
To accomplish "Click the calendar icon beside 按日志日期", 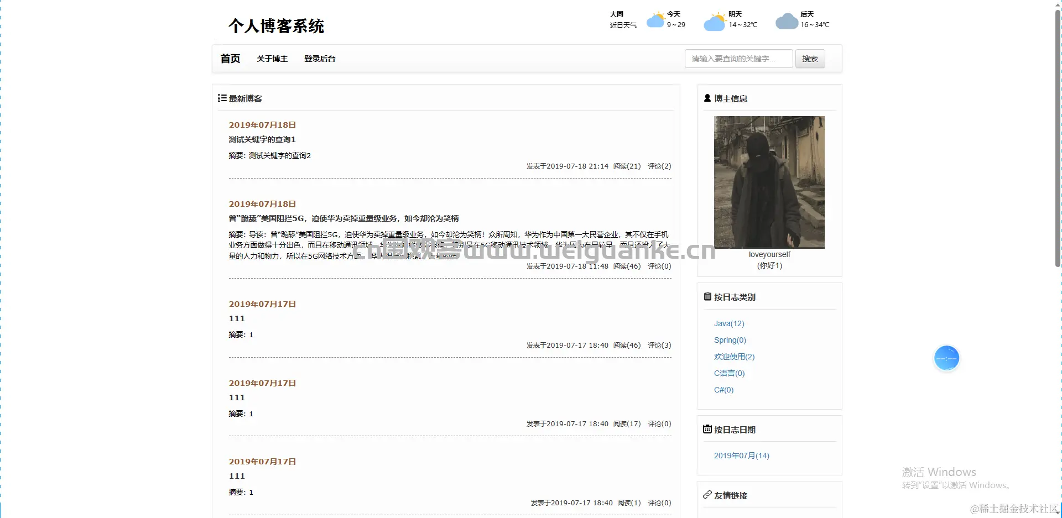I will pos(707,429).
